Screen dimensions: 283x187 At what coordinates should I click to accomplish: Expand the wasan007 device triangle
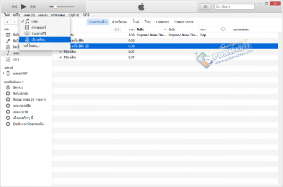tap(4, 73)
